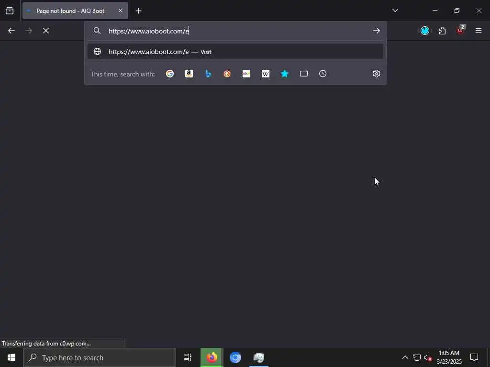The height and width of the screenshot is (367, 490).
Task: Open Task View on the taskbar
Action: (x=188, y=357)
